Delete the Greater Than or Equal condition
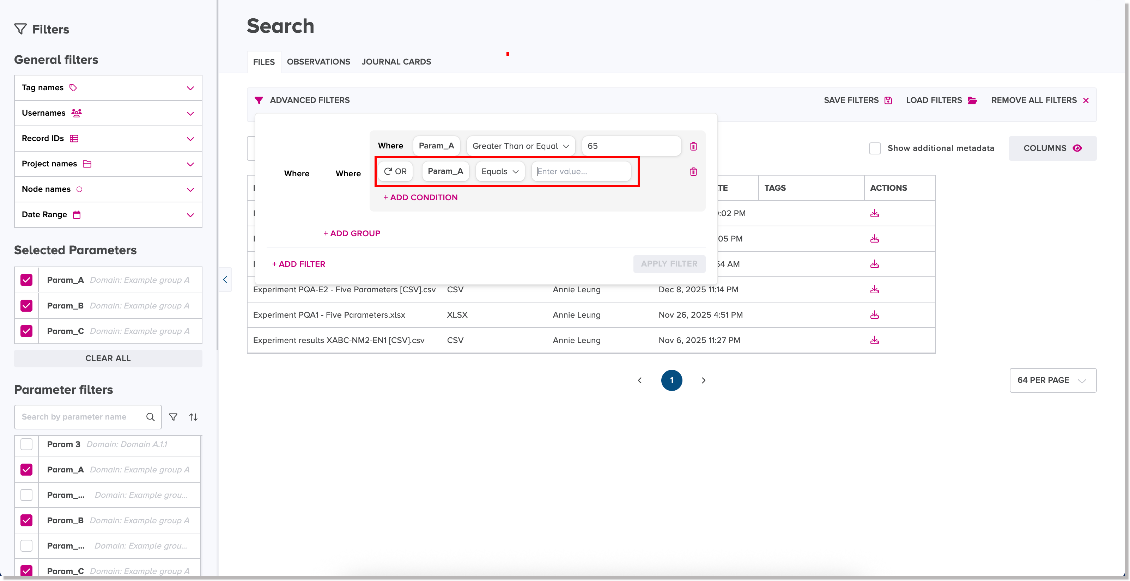 click(x=693, y=146)
